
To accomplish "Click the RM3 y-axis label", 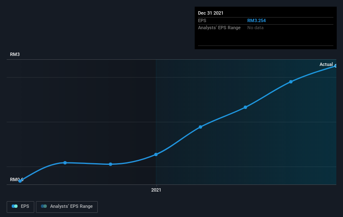I will point(15,54).
